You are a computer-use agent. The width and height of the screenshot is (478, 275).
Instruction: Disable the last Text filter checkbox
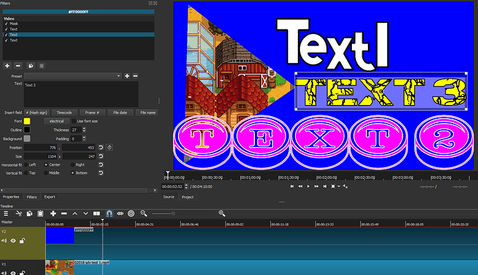click(x=6, y=40)
